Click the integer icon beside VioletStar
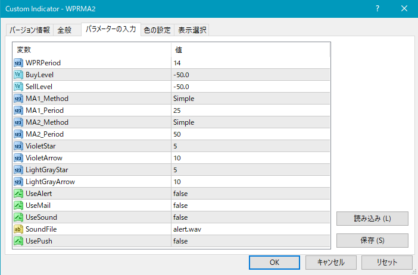Viewport: 418px width, 275px height. click(x=18, y=146)
